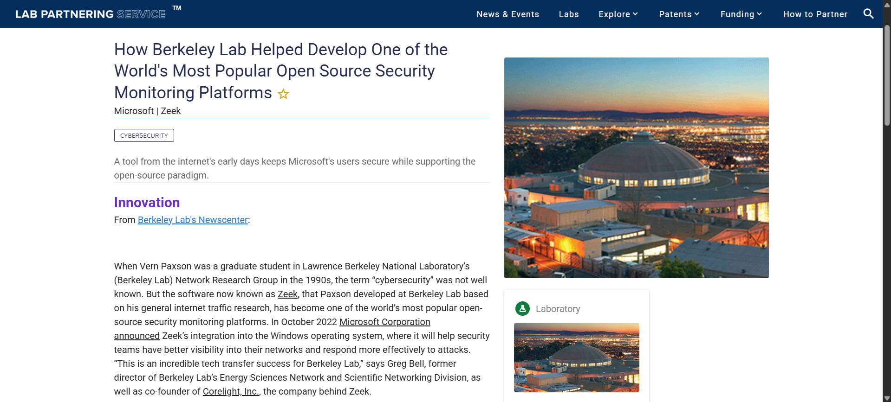This screenshot has height=402, width=891.
Task: Click the page's vertical scrollbar thumb
Action: 887,74
